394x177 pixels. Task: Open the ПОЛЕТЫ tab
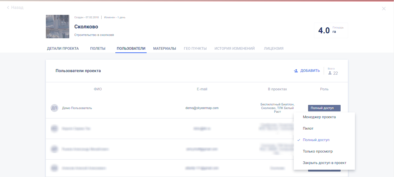click(x=98, y=48)
